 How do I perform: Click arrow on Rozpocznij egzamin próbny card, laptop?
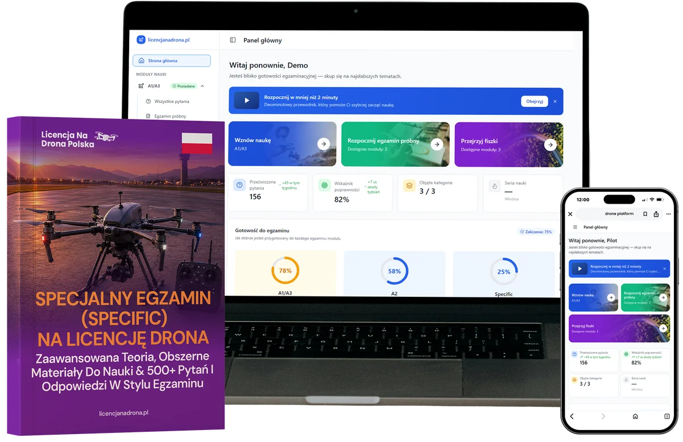pyautogui.click(x=437, y=144)
